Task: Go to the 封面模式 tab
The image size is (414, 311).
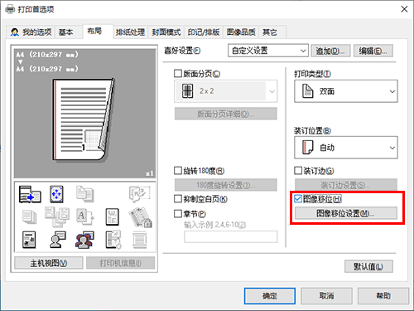Action: click(x=166, y=32)
